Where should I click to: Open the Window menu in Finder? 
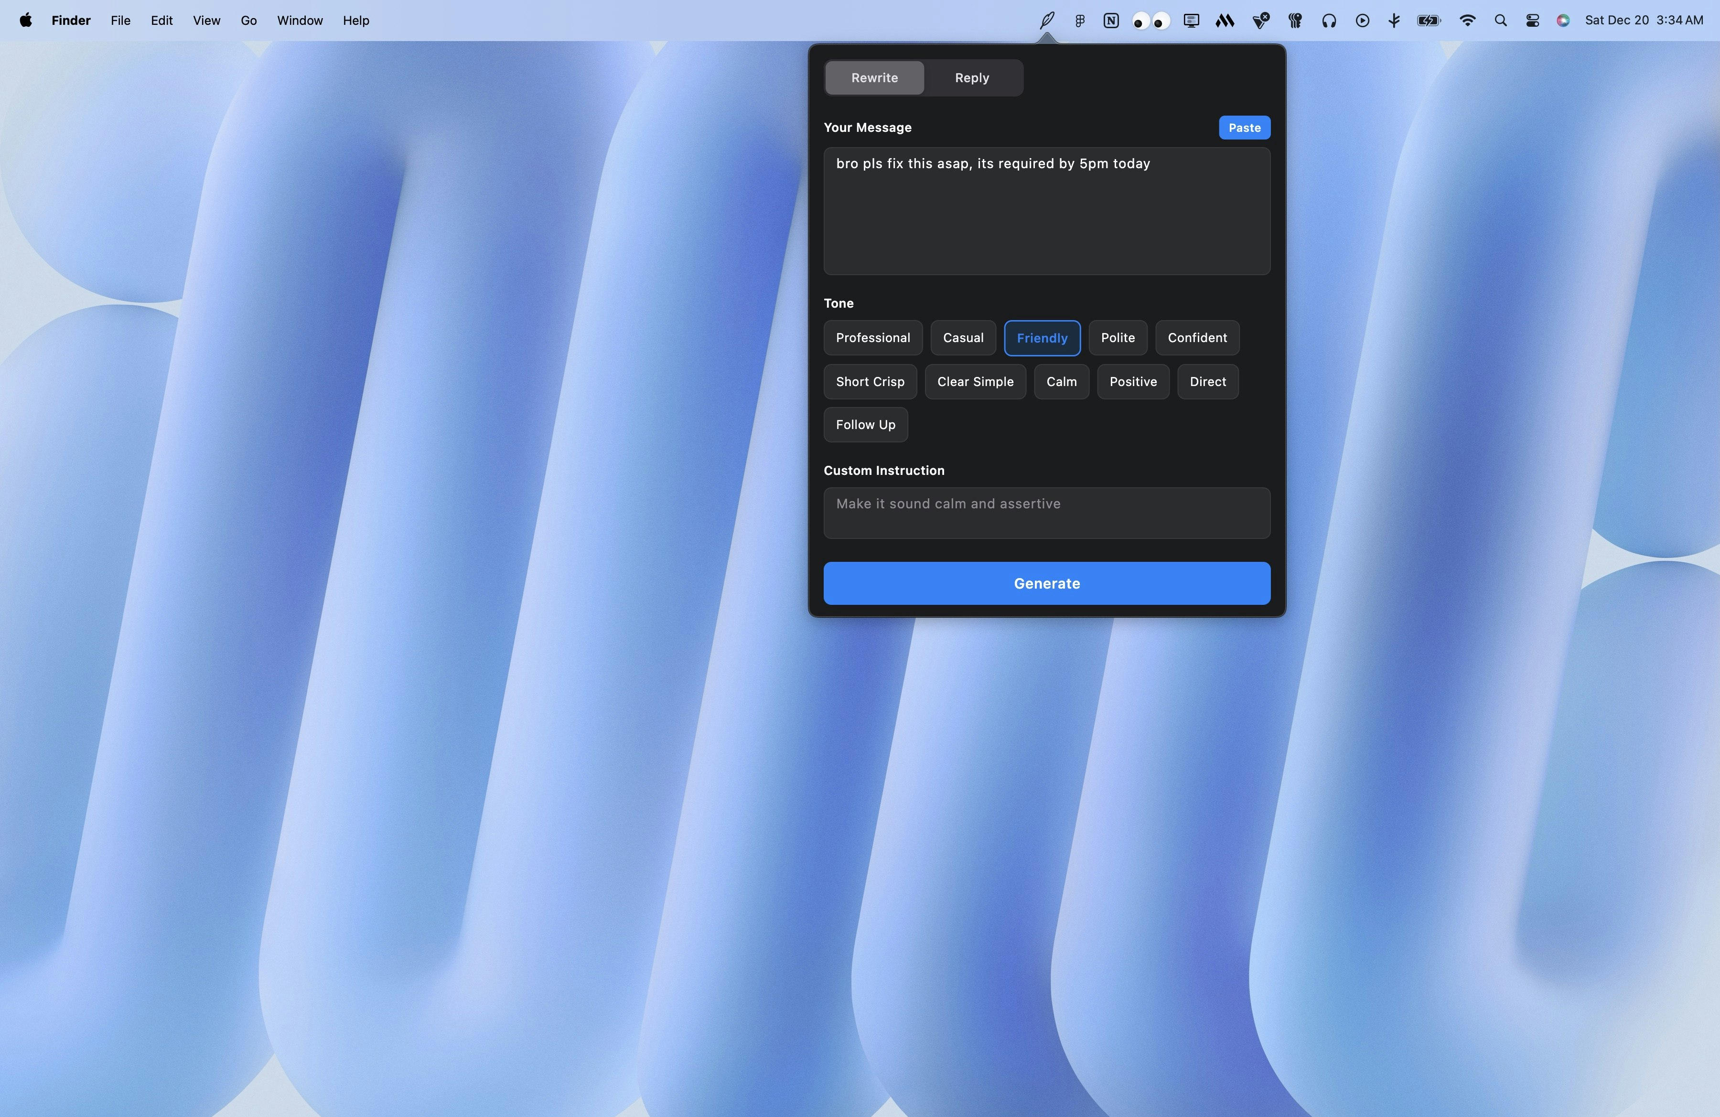[299, 20]
